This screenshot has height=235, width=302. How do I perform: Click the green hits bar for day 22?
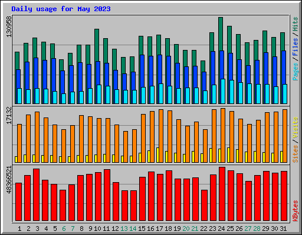(203, 66)
